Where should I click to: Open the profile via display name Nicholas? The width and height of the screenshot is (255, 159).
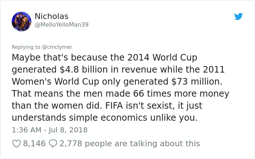click(52, 16)
